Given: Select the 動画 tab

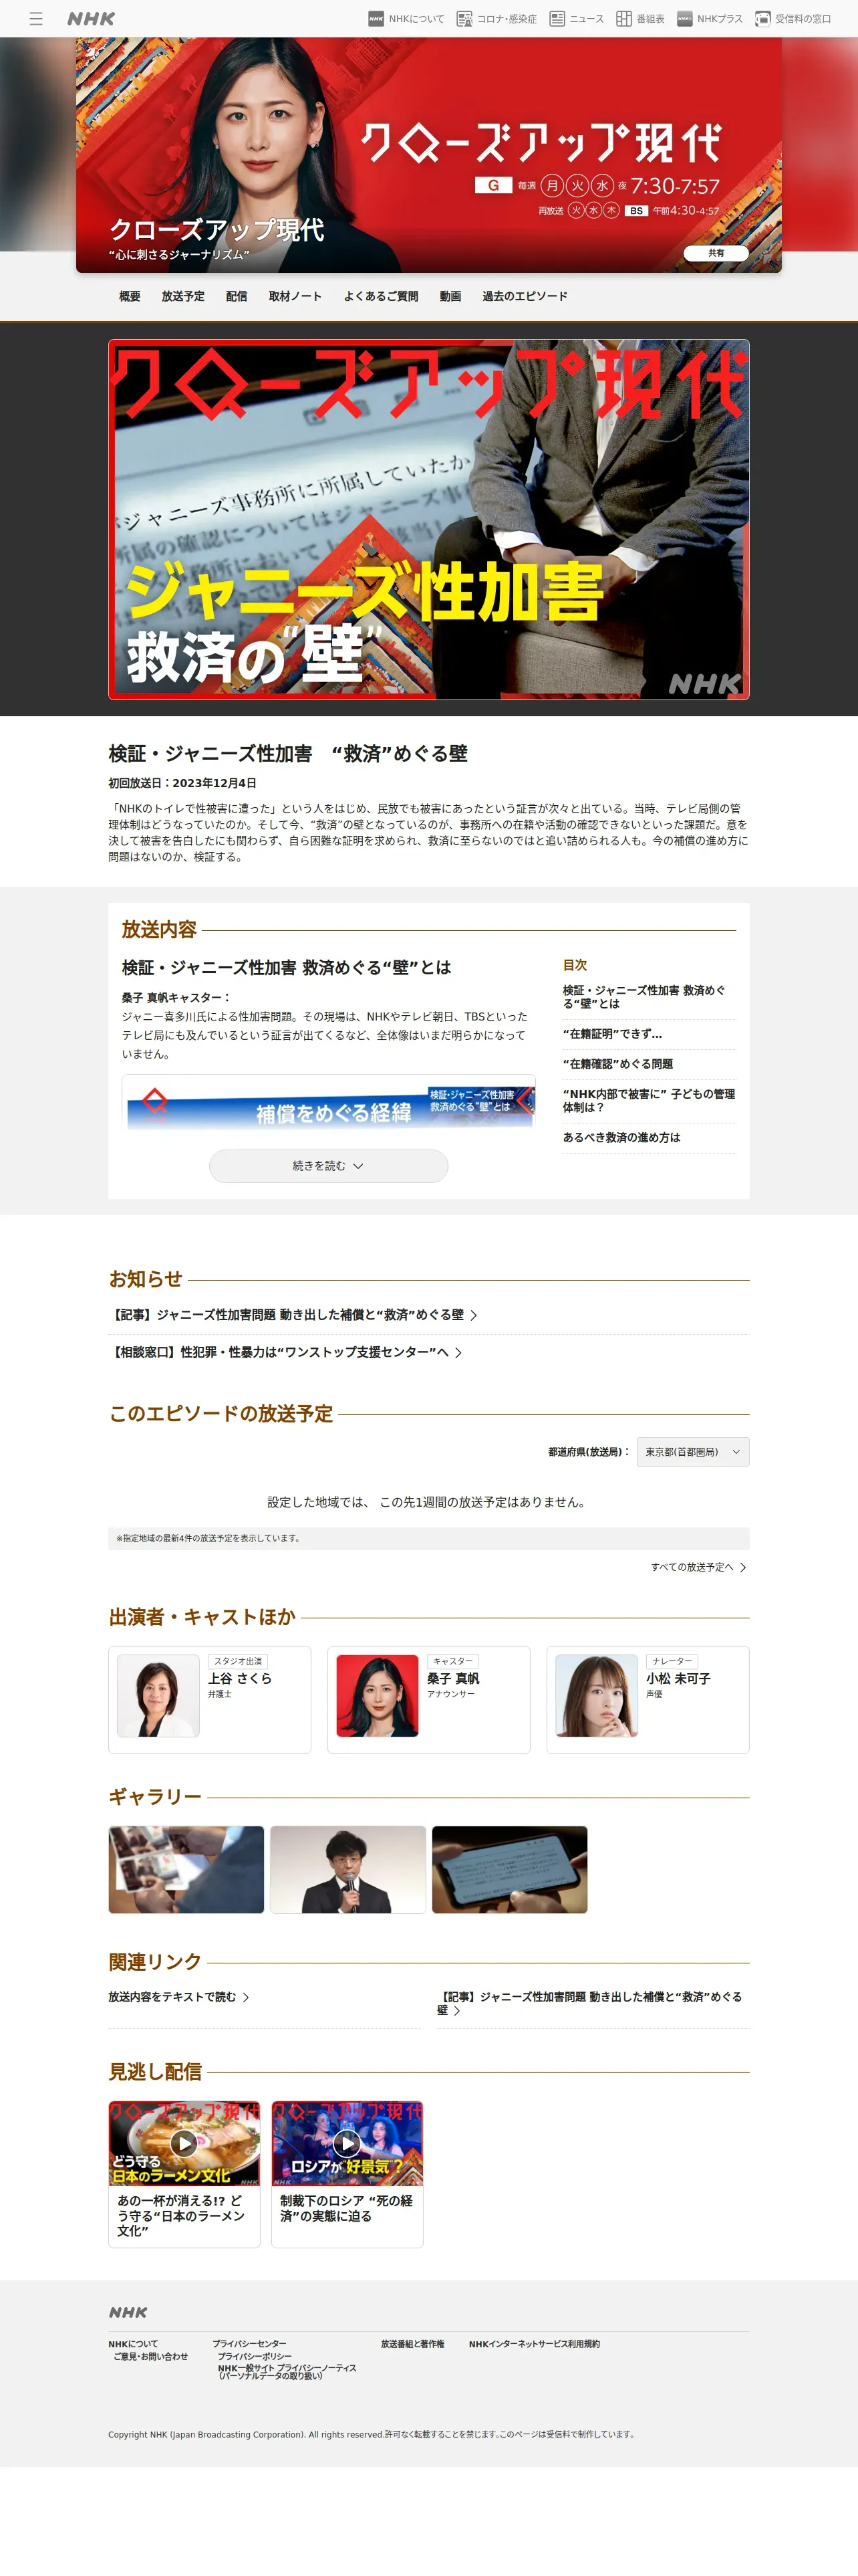Looking at the screenshot, I should click(450, 296).
